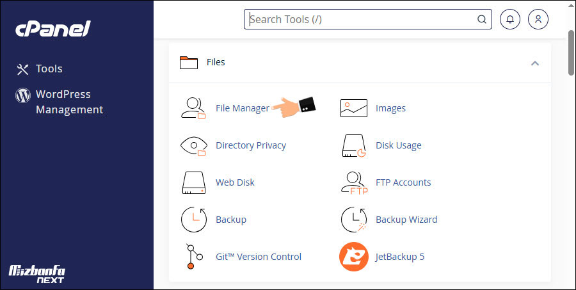Open the Backup Wizard icon

tap(353, 220)
